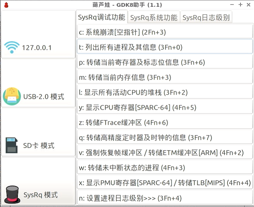Click z: 转储FTrace缓冲区 button
This screenshot has width=254, height=207.
coord(165,122)
